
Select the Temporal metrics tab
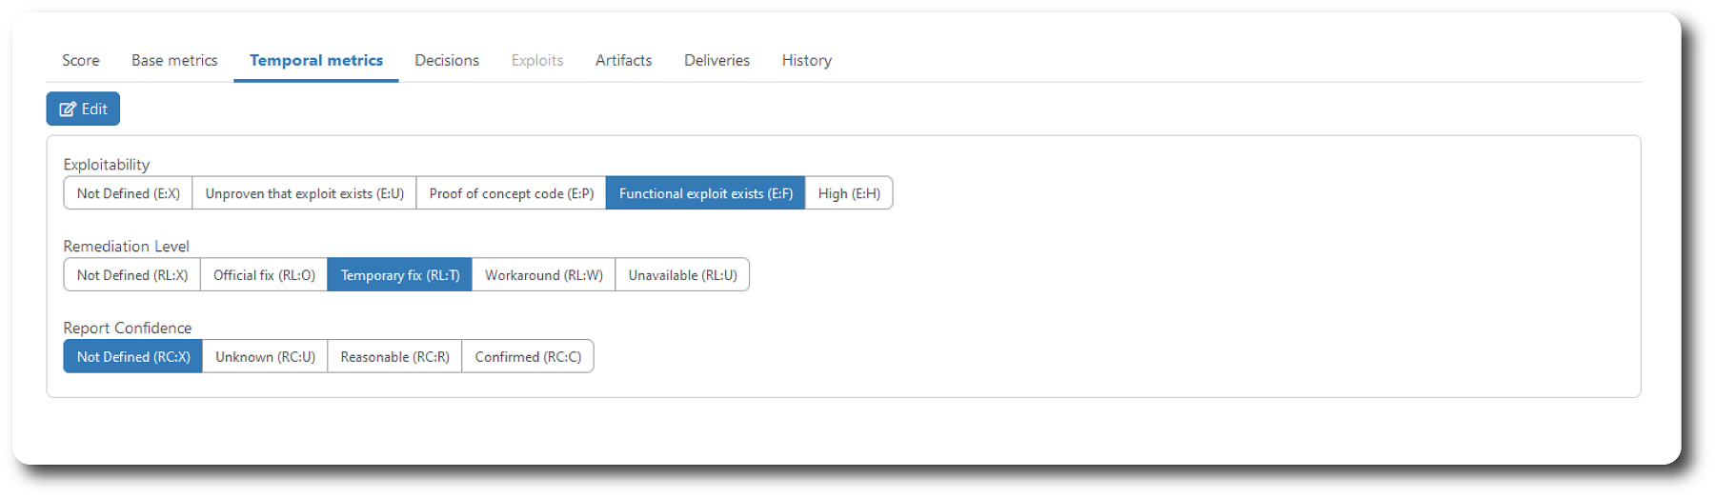pyautogui.click(x=316, y=60)
